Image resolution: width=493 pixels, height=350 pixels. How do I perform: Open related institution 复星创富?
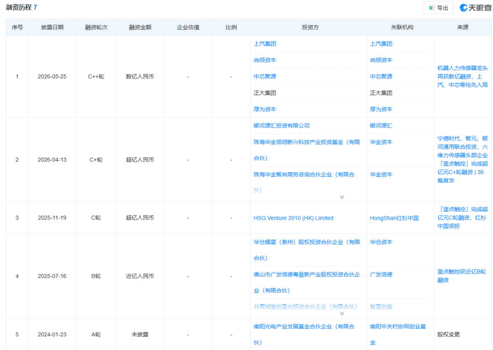[x=381, y=307]
